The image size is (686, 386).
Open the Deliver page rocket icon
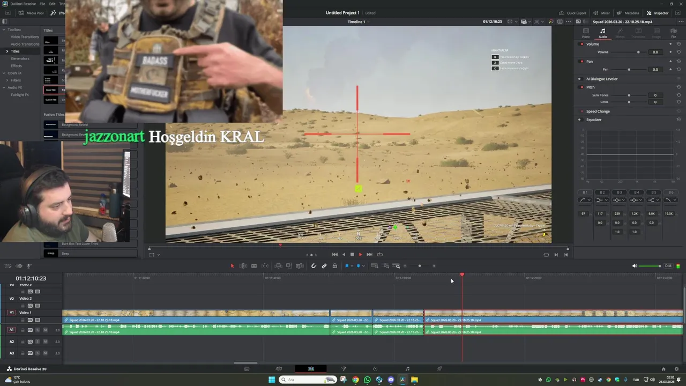(x=439, y=369)
